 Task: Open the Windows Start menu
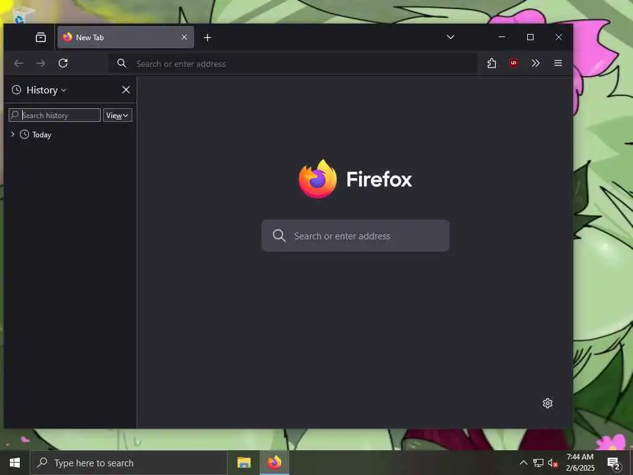click(x=15, y=463)
